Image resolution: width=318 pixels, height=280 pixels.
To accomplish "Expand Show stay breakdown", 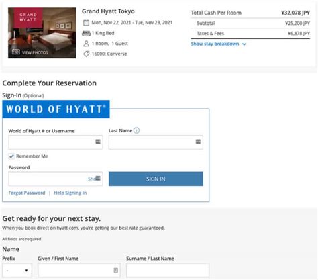I will pyautogui.click(x=218, y=44).
